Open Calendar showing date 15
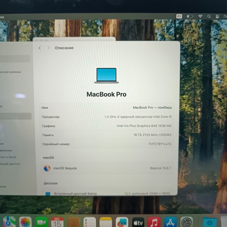Viewport: 227px width, 227px height. coord(57,222)
